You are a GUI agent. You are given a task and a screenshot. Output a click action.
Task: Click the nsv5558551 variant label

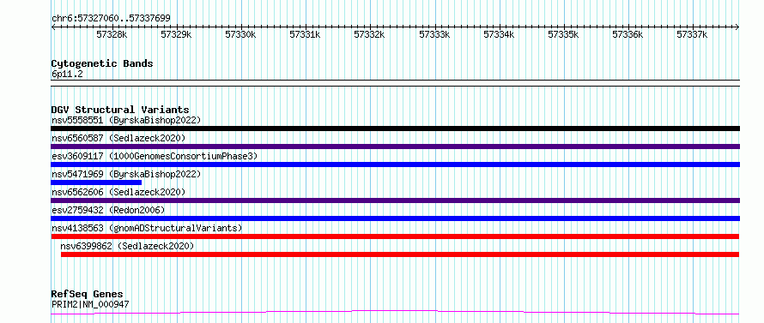tap(126, 120)
